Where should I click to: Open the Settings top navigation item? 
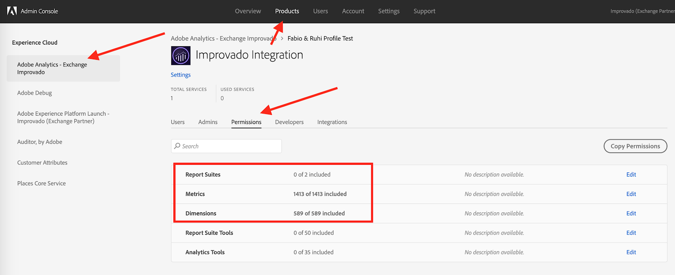click(389, 11)
